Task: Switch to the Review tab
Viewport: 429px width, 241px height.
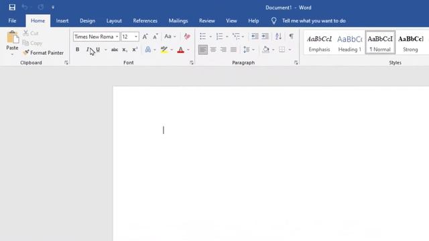Action: pos(207,21)
